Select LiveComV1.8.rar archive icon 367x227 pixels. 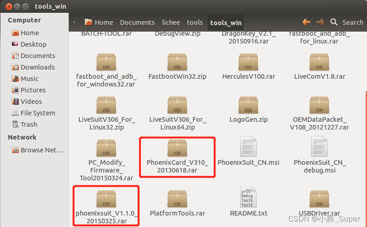(x=319, y=62)
